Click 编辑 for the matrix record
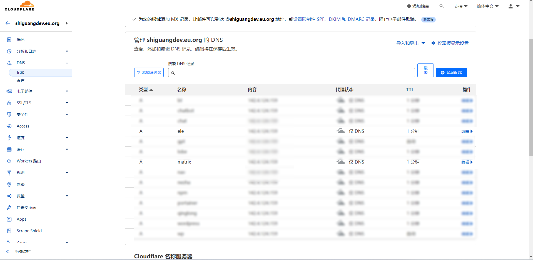Image resolution: width=533 pixels, height=260 pixels. 467,162
